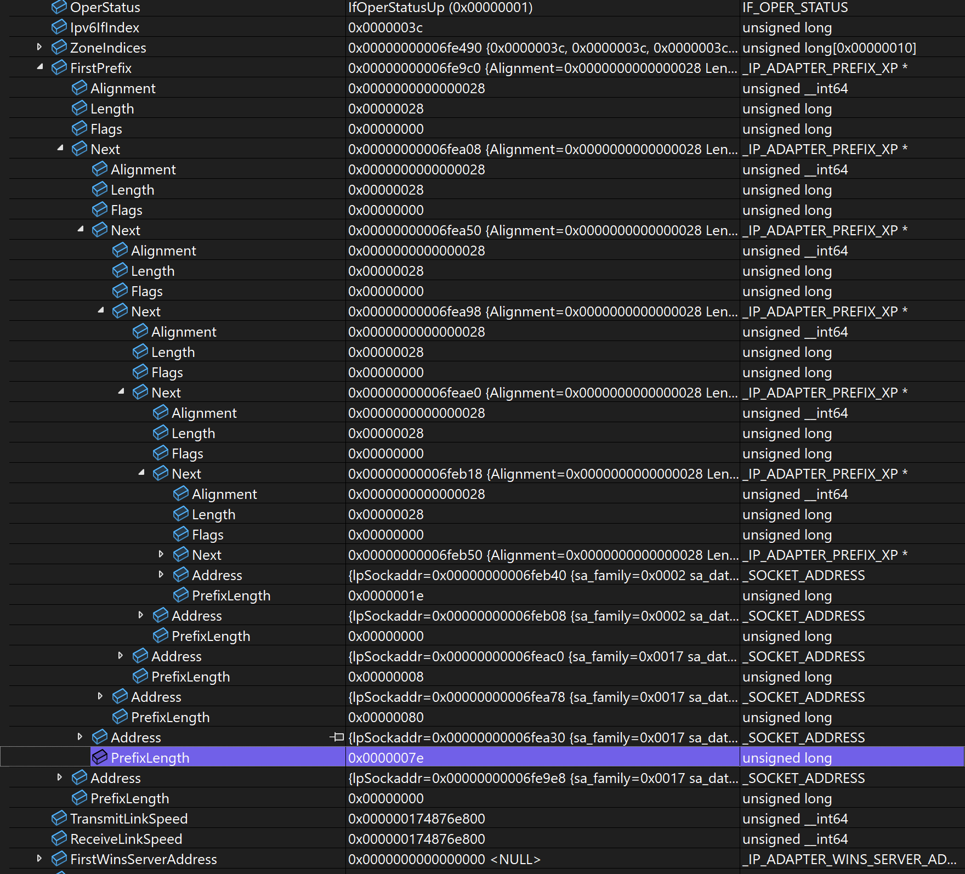The image size is (965, 874).
Task: Click the icon of Address row lpSockaddr 6fea78
Action: coord(120,696)
